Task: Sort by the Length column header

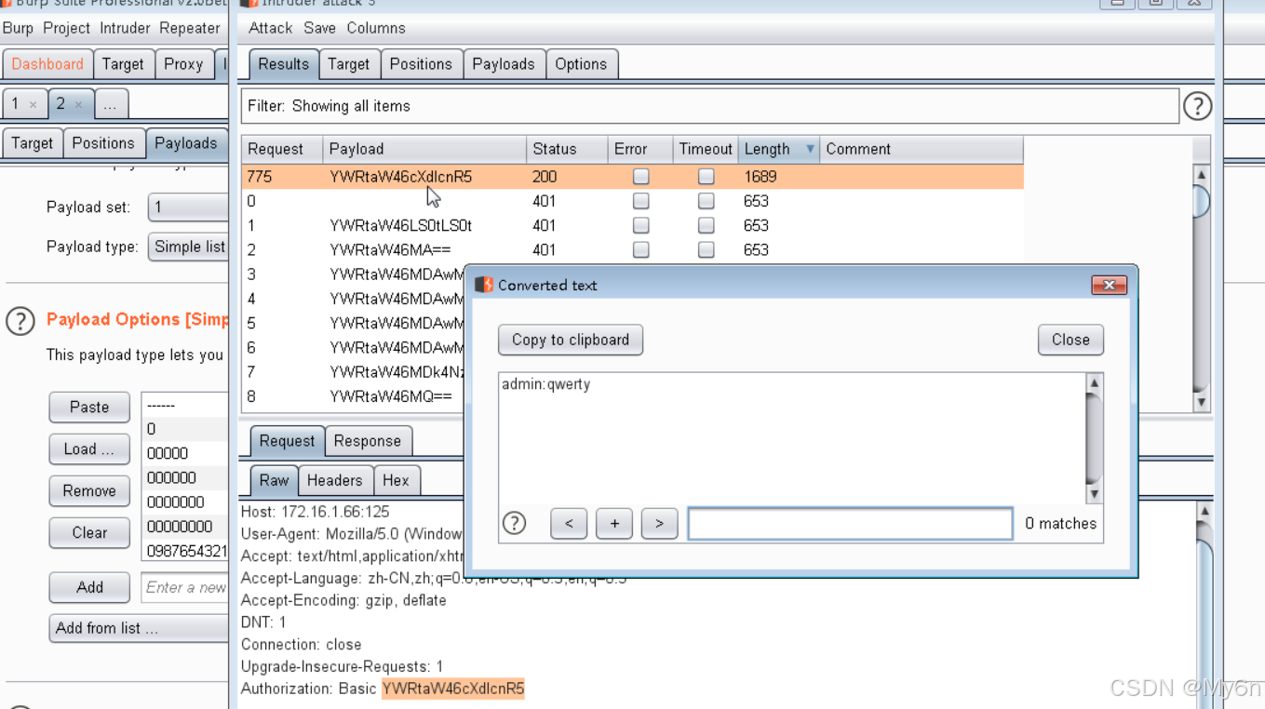Action: 778,149
